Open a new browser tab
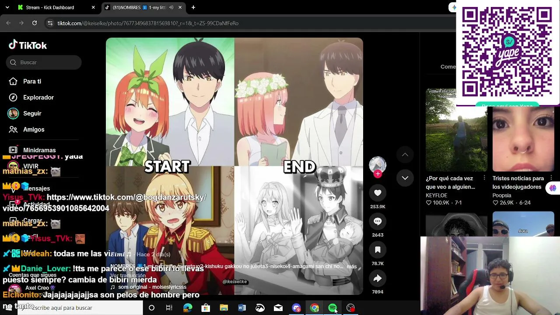 click(193, 7)
